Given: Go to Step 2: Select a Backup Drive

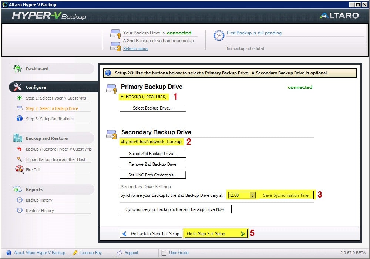Looking at the screenshot, I should (52, 108).
